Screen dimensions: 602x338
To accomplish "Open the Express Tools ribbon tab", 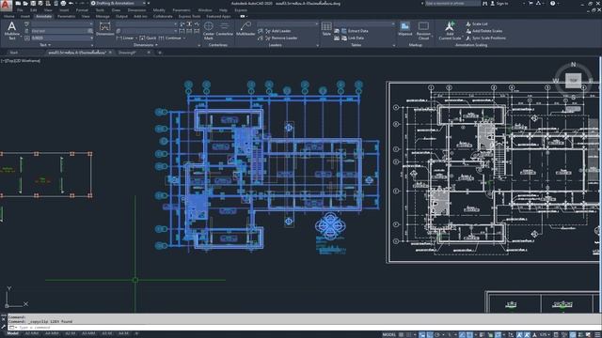I will [x=189, y=17].
